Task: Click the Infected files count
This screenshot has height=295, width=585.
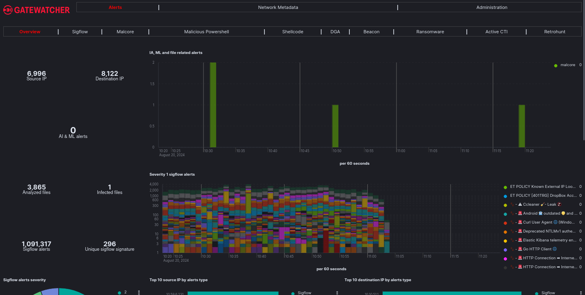Action: (110, 189)
